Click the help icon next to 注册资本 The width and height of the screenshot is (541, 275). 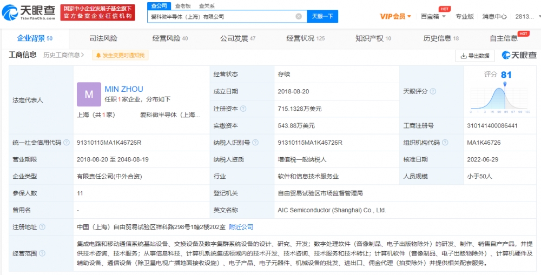coord(243,109)
